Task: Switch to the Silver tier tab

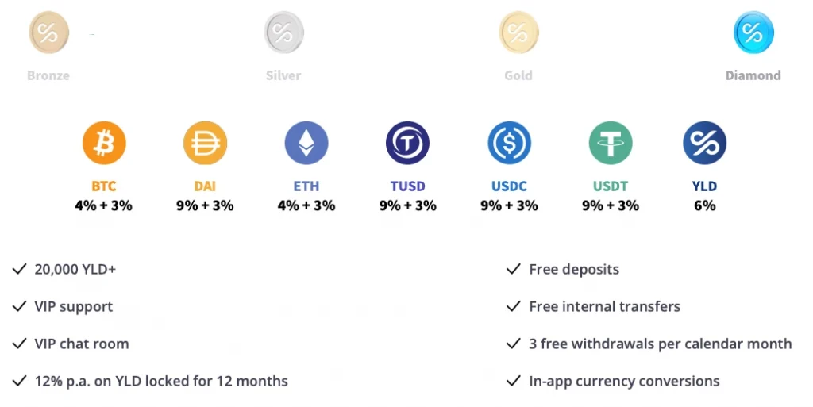Action: [x=283, y=75]
